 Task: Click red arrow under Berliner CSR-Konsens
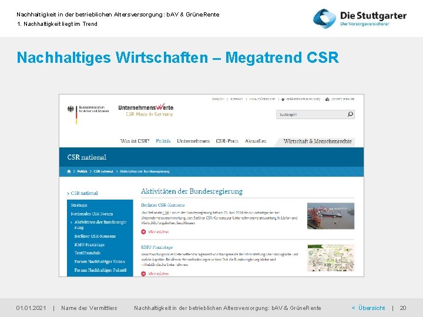coord(143,231)
